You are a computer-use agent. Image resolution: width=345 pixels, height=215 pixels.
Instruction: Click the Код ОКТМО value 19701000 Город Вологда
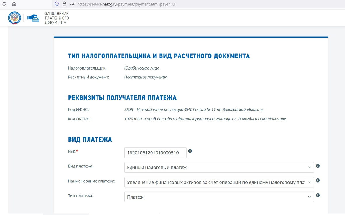pos(205,119)
